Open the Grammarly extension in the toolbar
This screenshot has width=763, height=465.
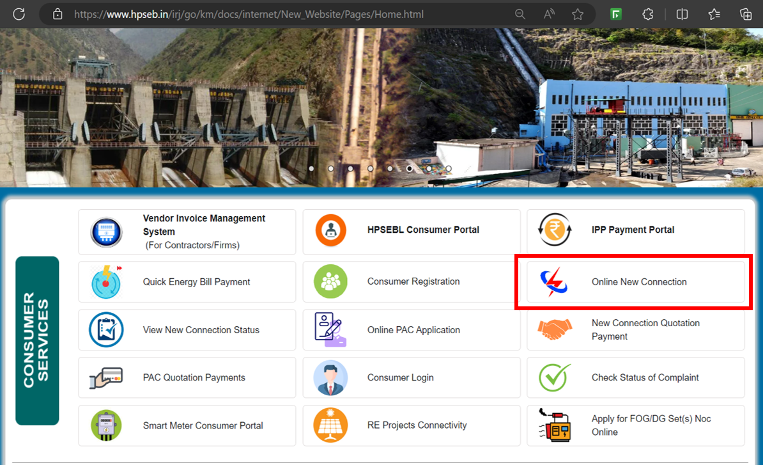[615, 13]
